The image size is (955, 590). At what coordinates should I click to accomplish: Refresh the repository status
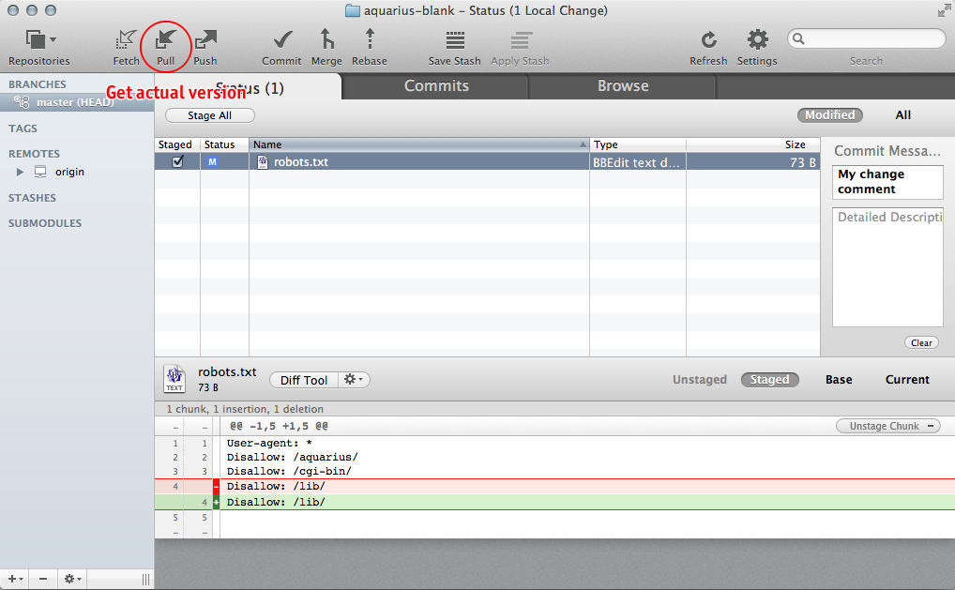pos(708,40)
